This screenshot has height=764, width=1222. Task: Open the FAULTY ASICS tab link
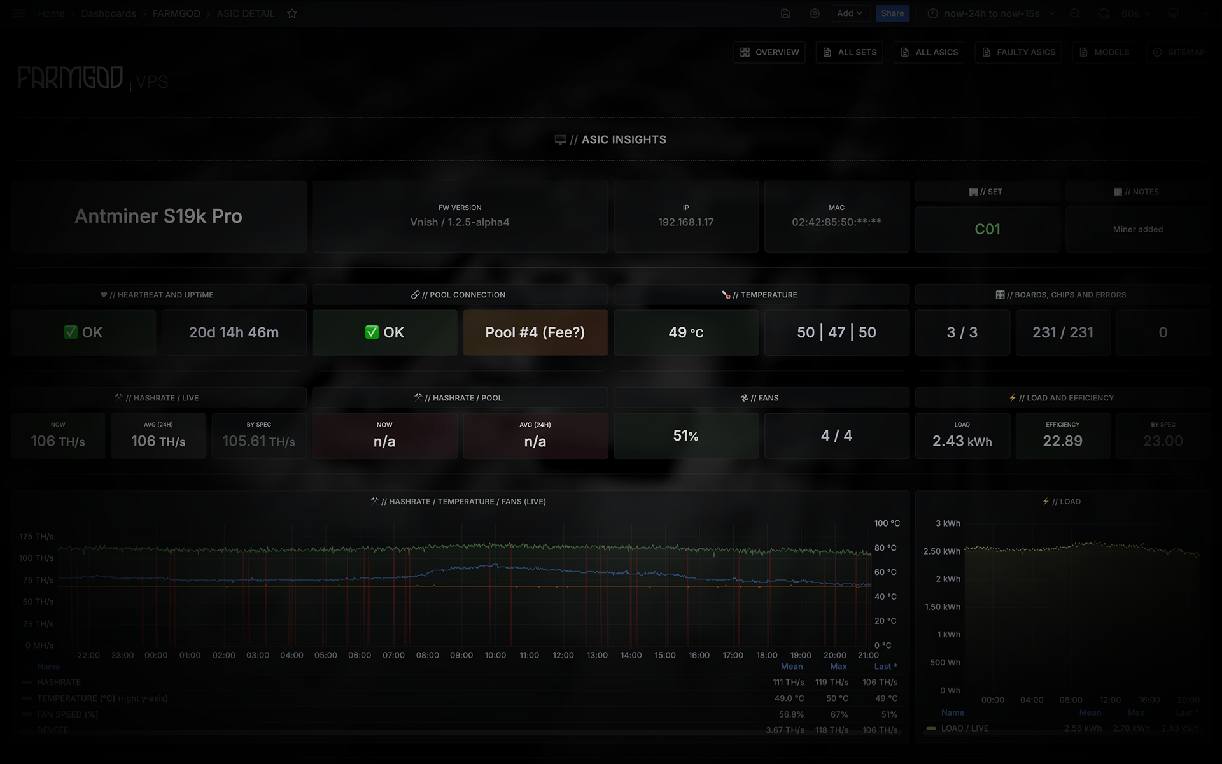pyautogui.click(x=1018, y=52)
